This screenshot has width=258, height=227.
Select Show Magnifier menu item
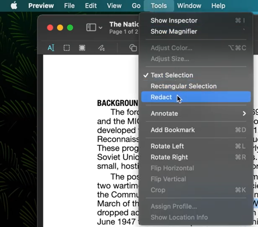tap(196, 31)
